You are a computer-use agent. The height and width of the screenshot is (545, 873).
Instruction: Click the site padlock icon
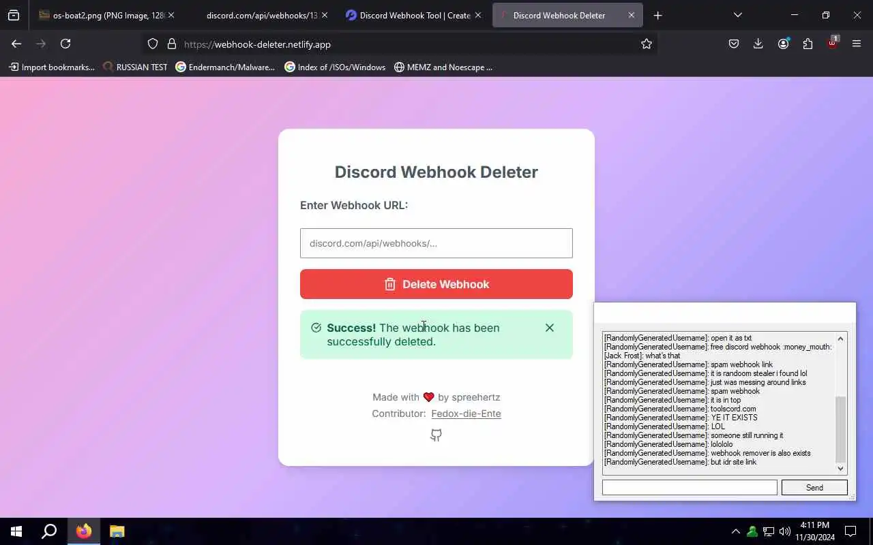172,44
